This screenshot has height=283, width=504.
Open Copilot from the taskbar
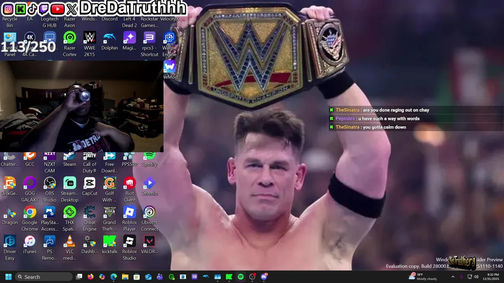pyautogui.click(x=102, y=277)
